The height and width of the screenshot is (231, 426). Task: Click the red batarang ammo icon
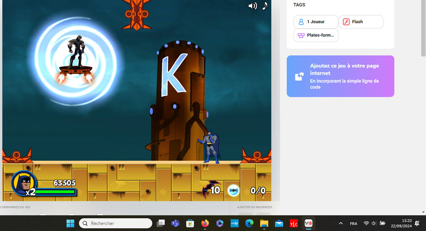211,190
